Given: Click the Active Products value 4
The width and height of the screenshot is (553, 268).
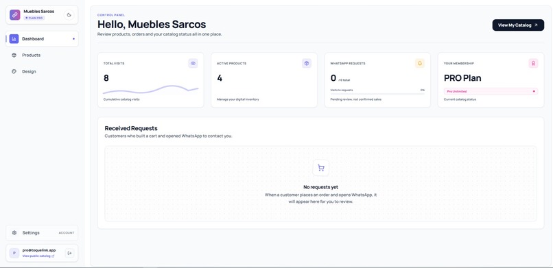Looking at the screenshot, I should tap(220, 78).
